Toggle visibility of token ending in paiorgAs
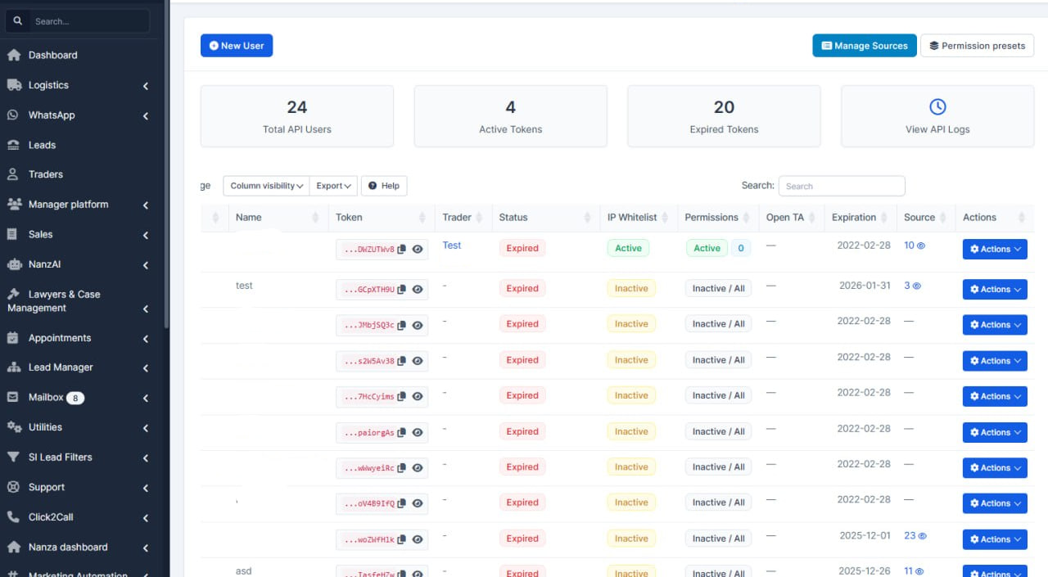Screen dimensions: 1048x577 tap(418, 432)
